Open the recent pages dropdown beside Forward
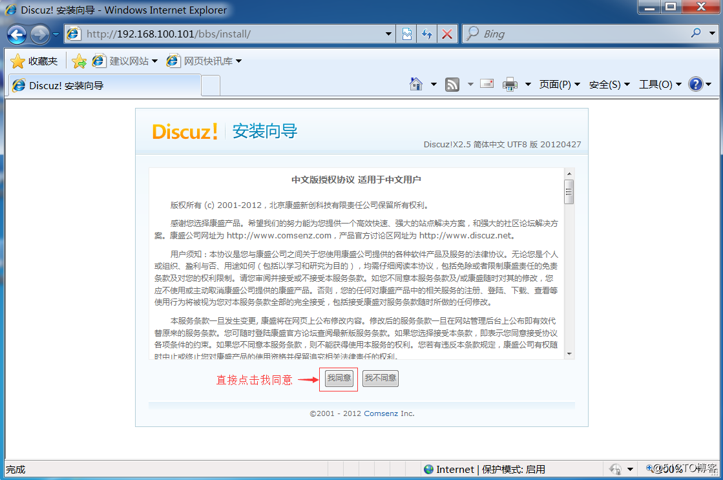723x480 pixels. click(56, 35)
